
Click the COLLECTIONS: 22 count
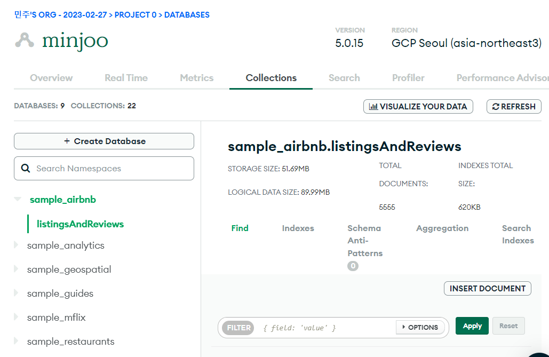point(104,106)
